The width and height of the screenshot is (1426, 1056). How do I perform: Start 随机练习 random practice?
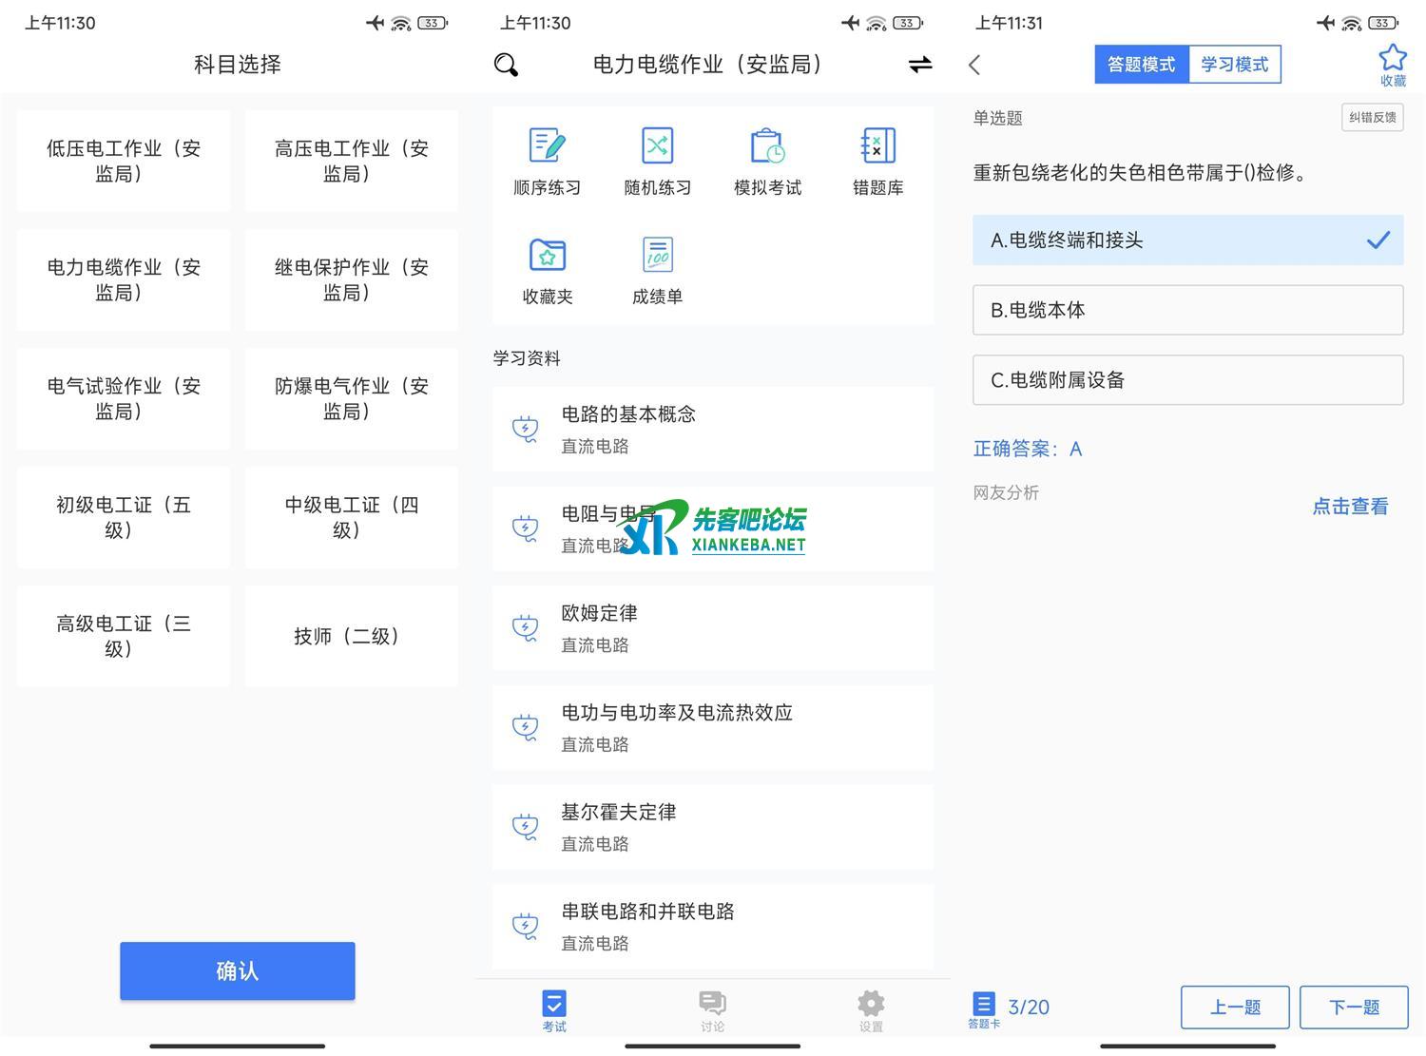click(657, 162)
